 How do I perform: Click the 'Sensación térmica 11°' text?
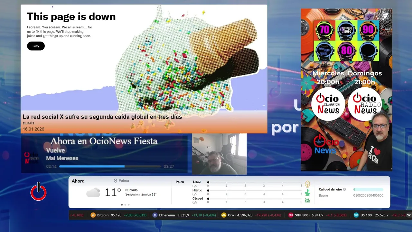[x=141, y=195]
